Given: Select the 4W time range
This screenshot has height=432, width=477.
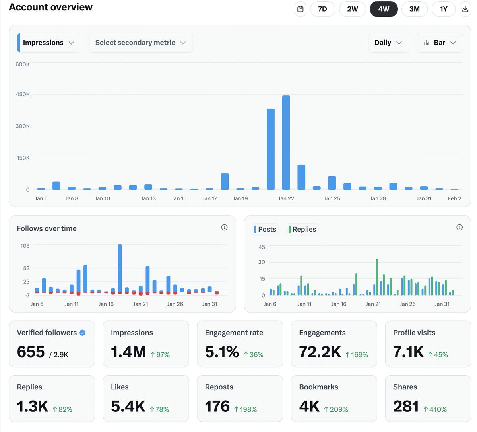Looking at the screenshot, I should [384, 9].
